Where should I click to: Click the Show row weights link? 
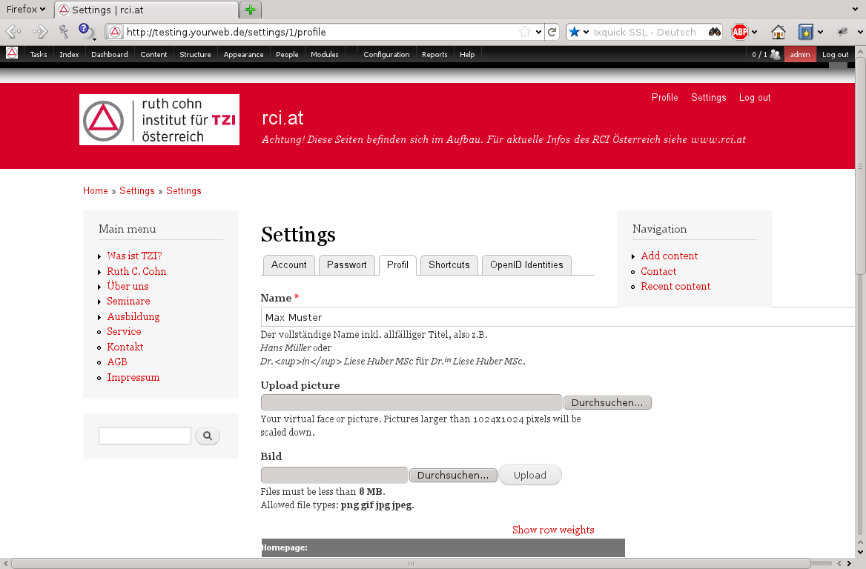click(553, 530)
